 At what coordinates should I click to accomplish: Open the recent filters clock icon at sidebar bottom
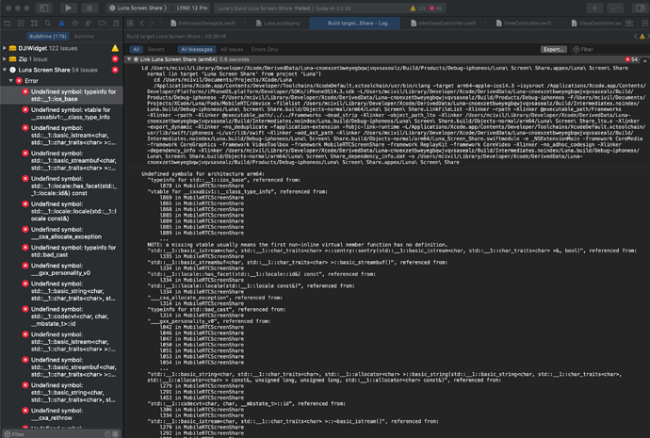coord(107,434)
